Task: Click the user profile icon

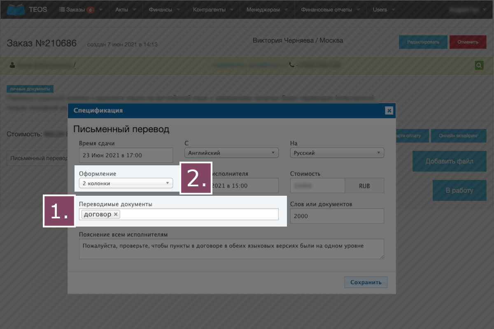Action: click(x=12, y=65)
